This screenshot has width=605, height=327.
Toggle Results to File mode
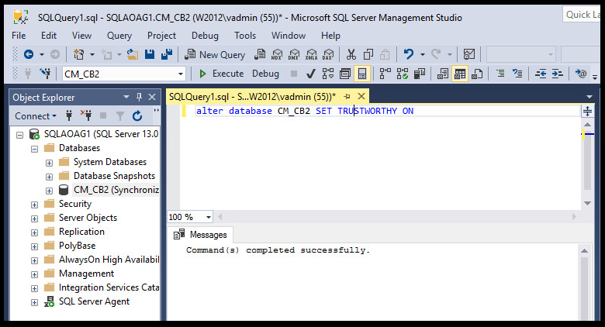tap(477, 74)
